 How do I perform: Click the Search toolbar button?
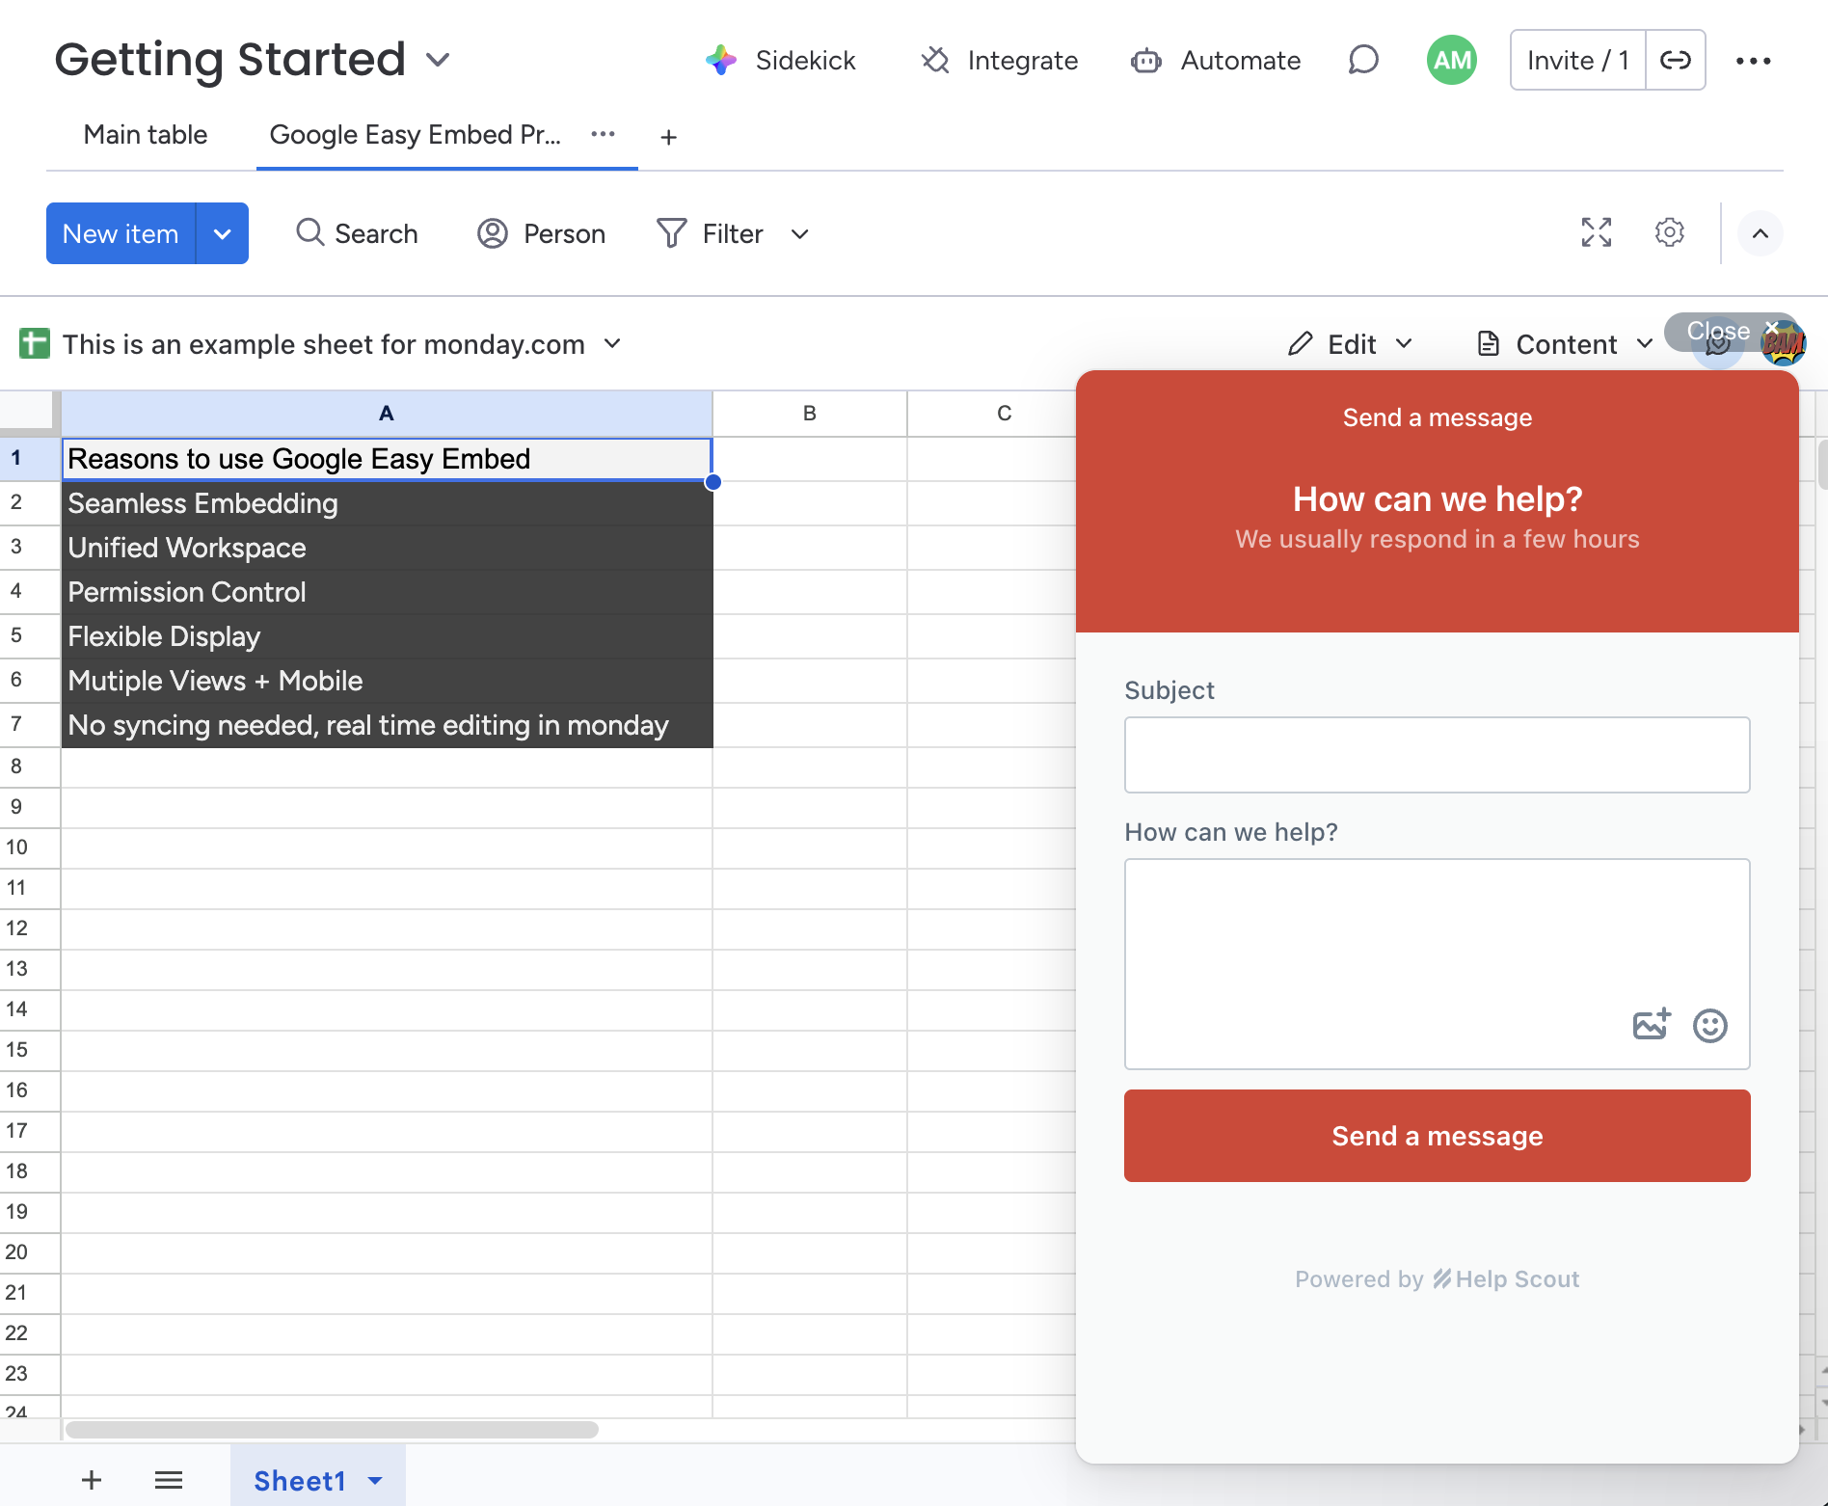357,233
